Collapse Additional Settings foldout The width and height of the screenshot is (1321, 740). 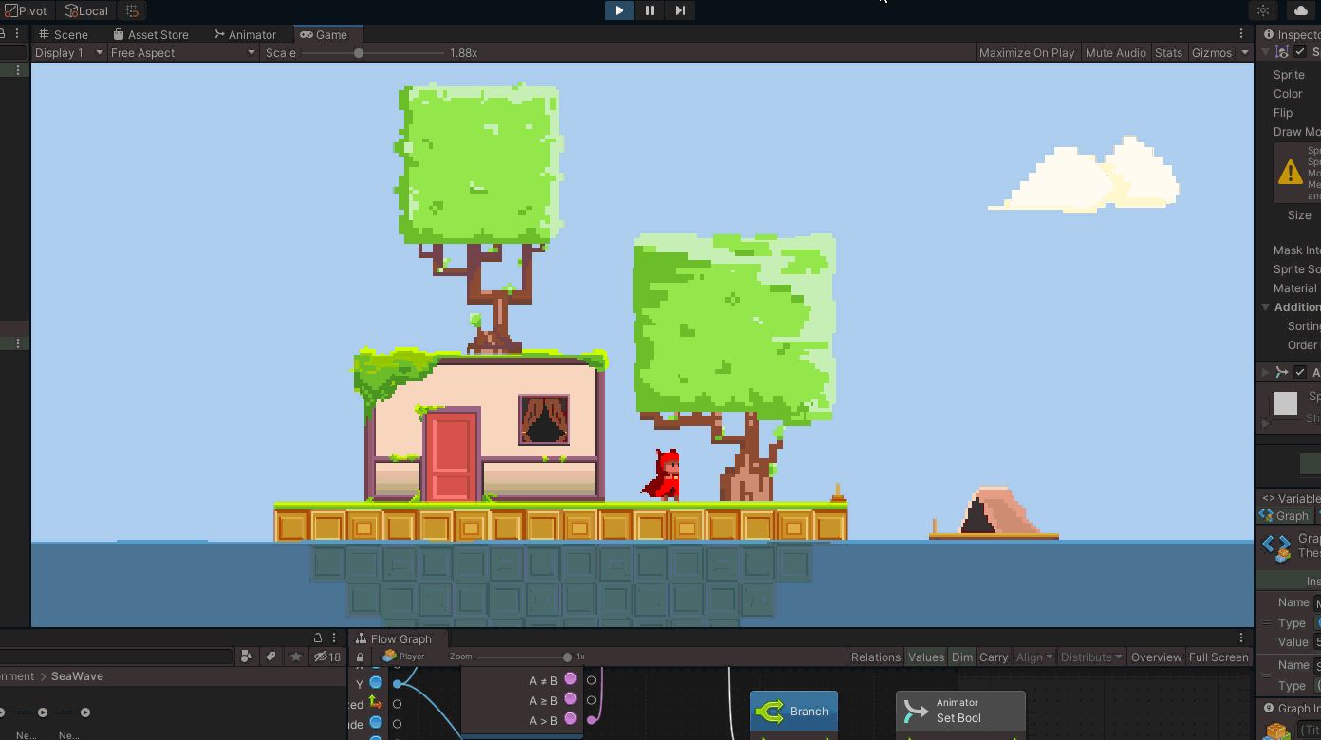click(1266, 307)
